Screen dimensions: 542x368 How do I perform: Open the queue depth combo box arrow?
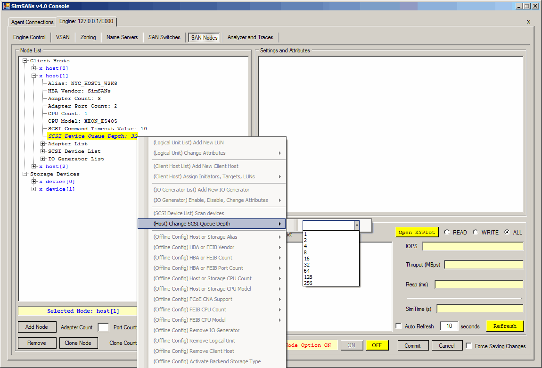click(357, 226)
